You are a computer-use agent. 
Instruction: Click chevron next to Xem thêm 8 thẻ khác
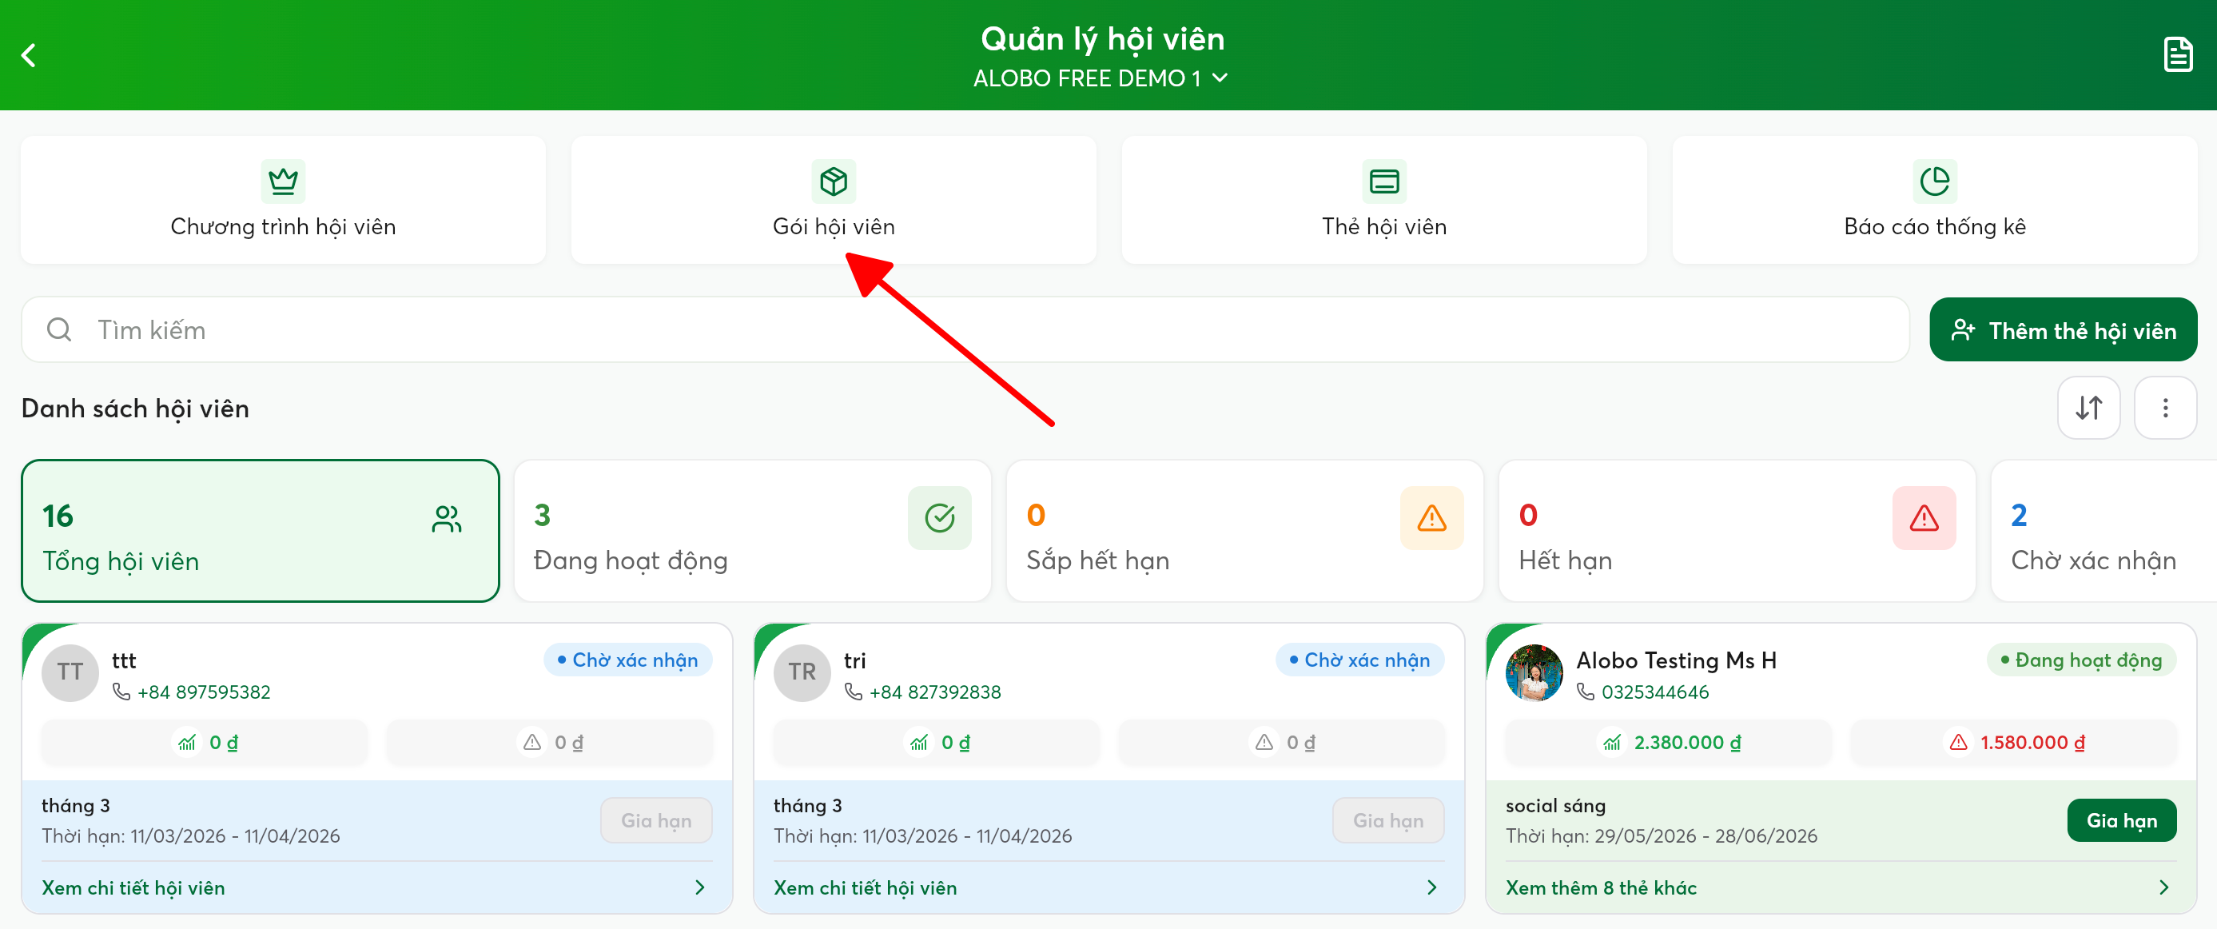coord(2163,887)
